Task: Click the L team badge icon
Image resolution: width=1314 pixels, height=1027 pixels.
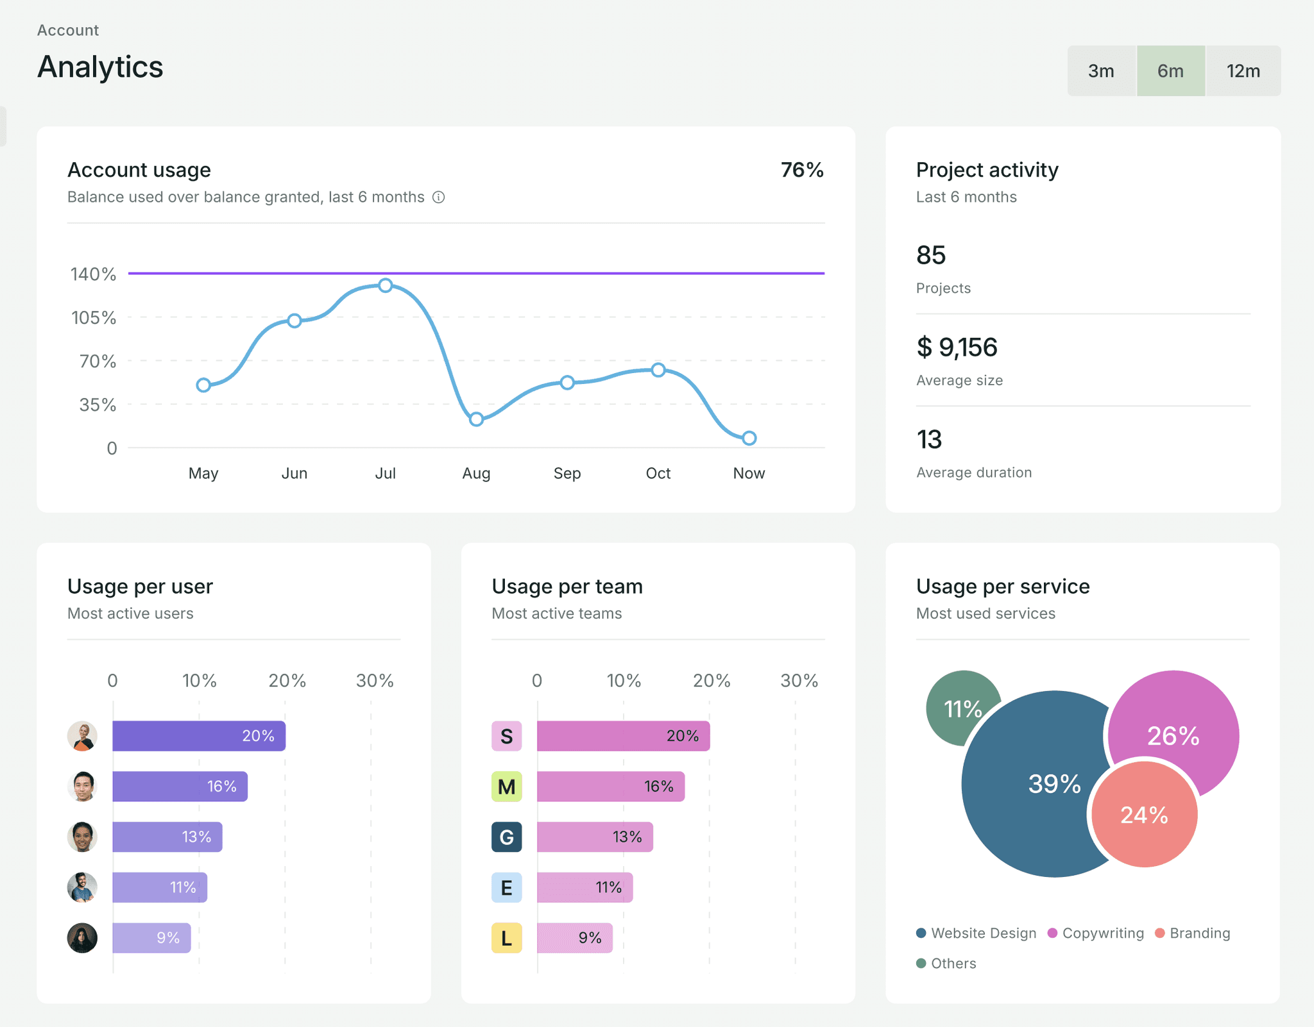Action: click(x=506, y=938)
